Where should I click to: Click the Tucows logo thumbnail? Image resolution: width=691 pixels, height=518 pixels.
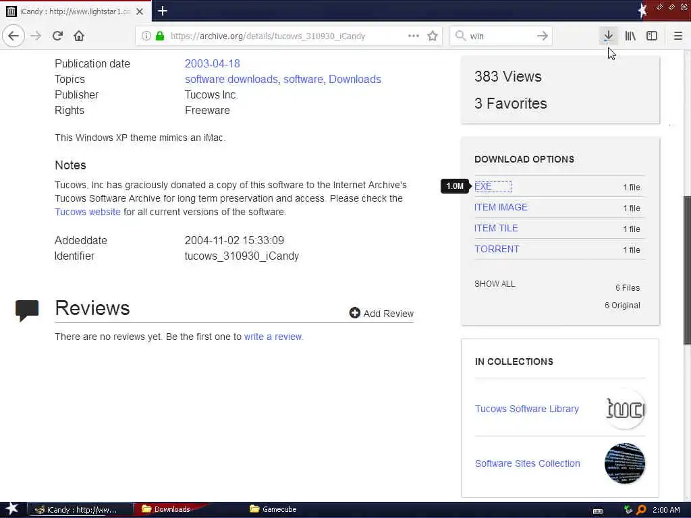625,409
